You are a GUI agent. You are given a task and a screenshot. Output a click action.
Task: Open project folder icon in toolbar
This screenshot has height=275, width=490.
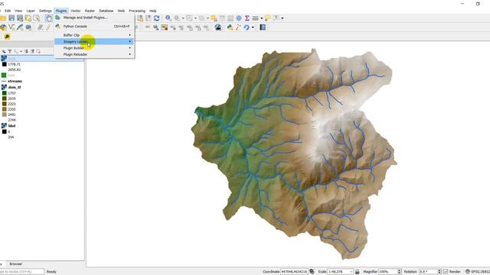(3, 18)
